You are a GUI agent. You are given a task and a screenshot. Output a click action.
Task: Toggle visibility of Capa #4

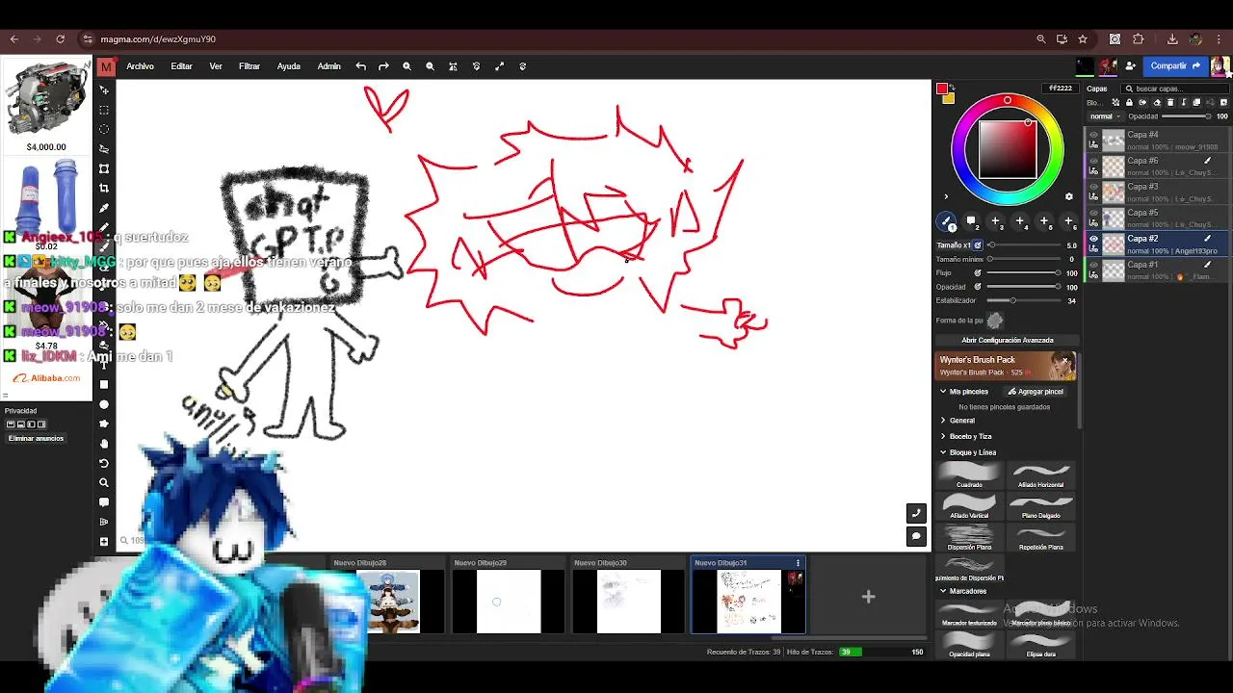tap(1093, 135)
